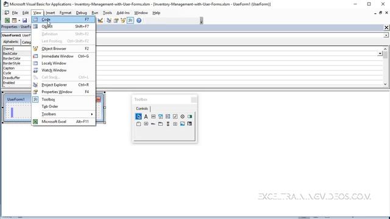Choose Immediate Window in View menu
Image resolution: width=390 pixels, height=219 pixels.
click(x=63, y=57)
